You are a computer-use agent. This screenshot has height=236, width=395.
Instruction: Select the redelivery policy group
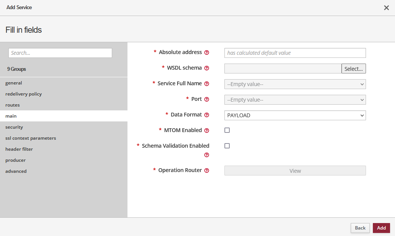24,94
